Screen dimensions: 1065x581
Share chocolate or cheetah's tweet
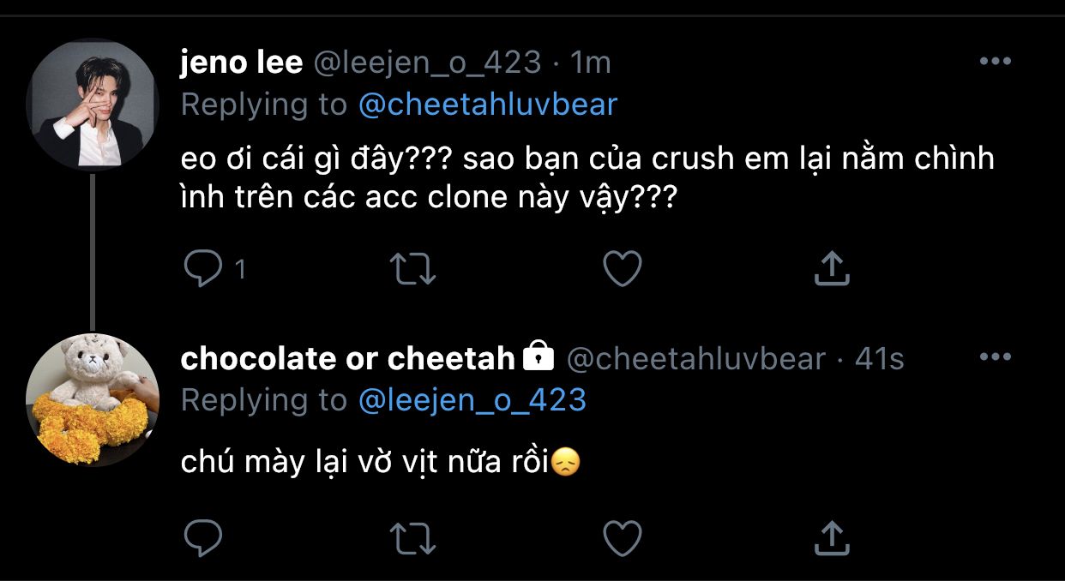(x=830, y=538)
